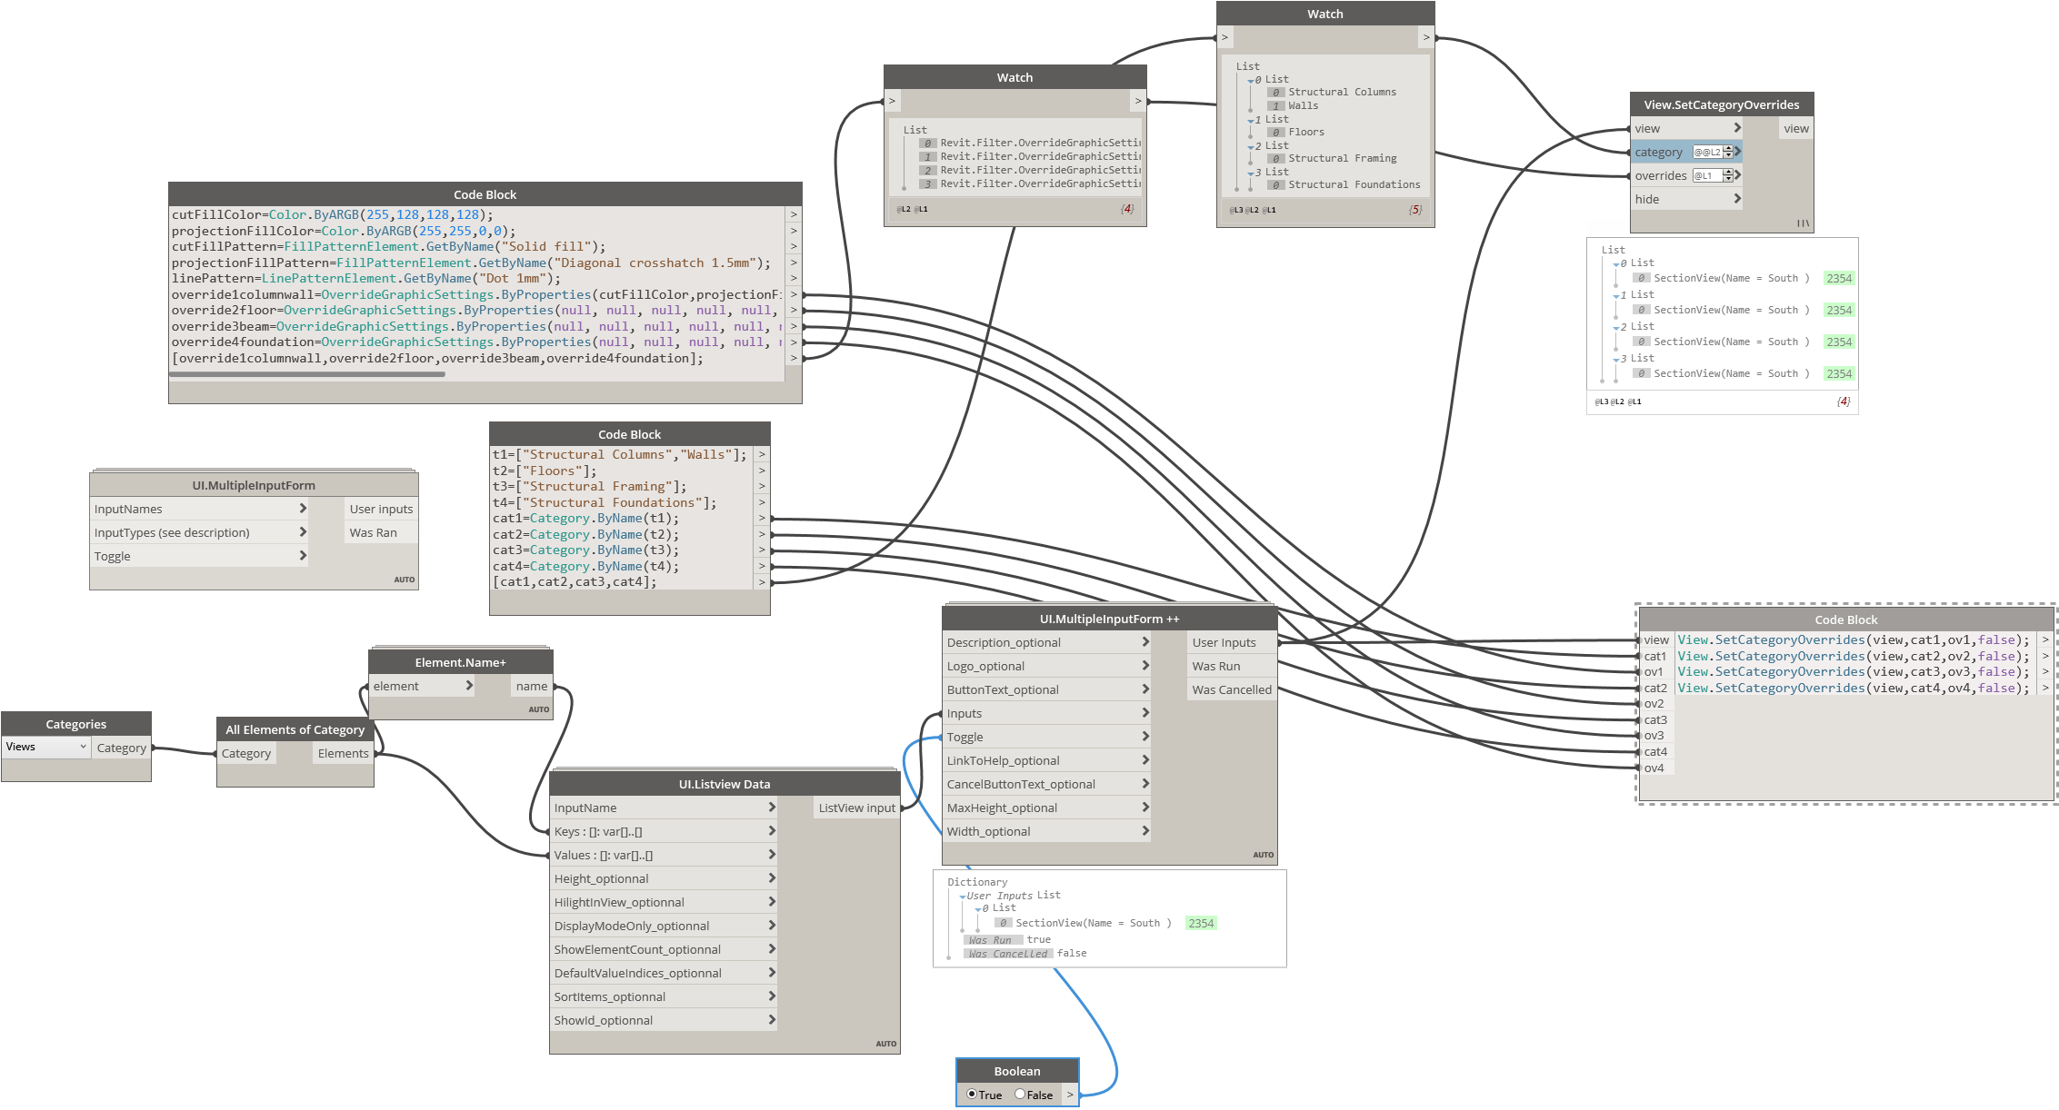Image resolution: width=2059 pixels, height=1110 pixels.
Task: Collapse the 0 List holding Structural Columns
Action: pyautogui.click(x=1251, y=81)
